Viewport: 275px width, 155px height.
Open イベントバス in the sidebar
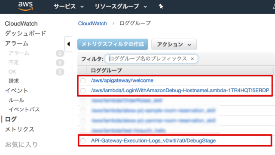[24, 109]
